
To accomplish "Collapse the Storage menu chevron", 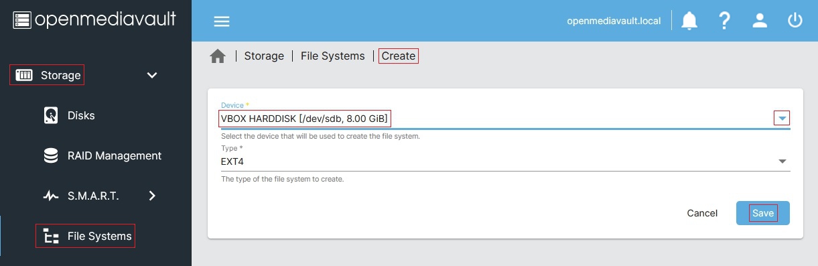I will (152, 75).
